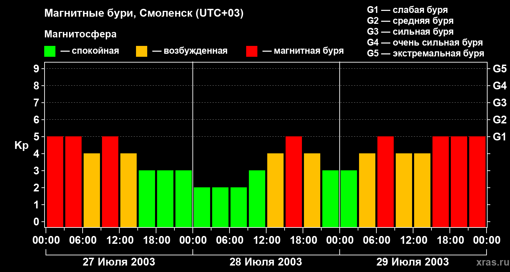This screenshot has width=510, height=272.
Task: Click the yellow bar for 29 July 09:00–12:00
Action: 404,190
